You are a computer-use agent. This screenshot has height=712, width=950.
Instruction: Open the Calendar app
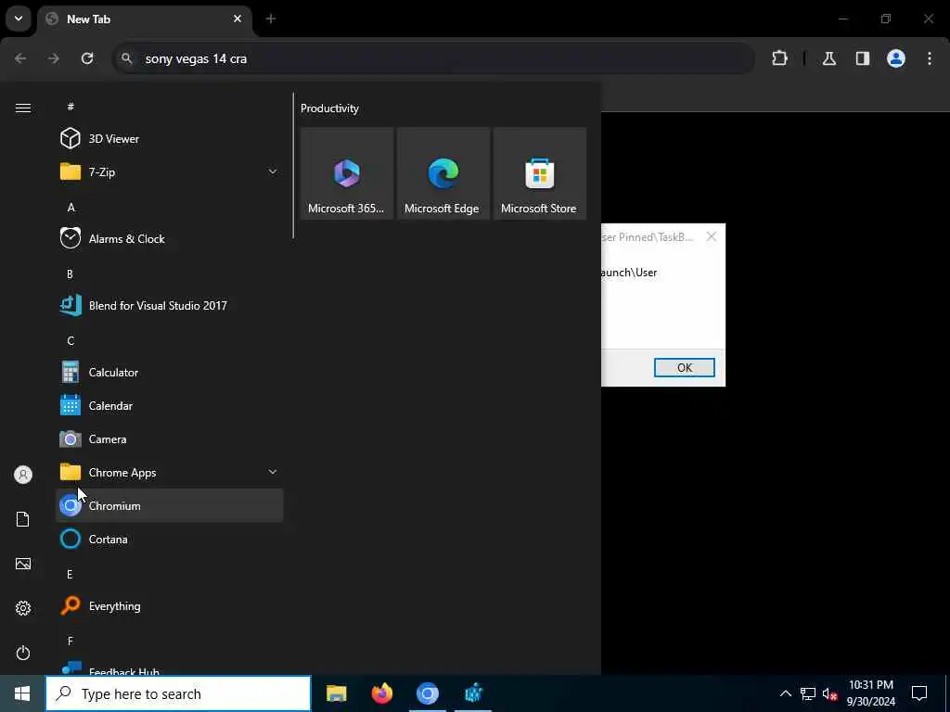169,406
